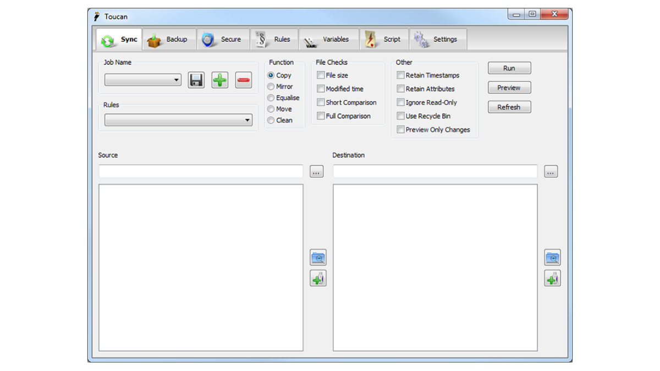Enable the File size check
The height and width of the screenshot is (371, 660).
click(321, 75)
